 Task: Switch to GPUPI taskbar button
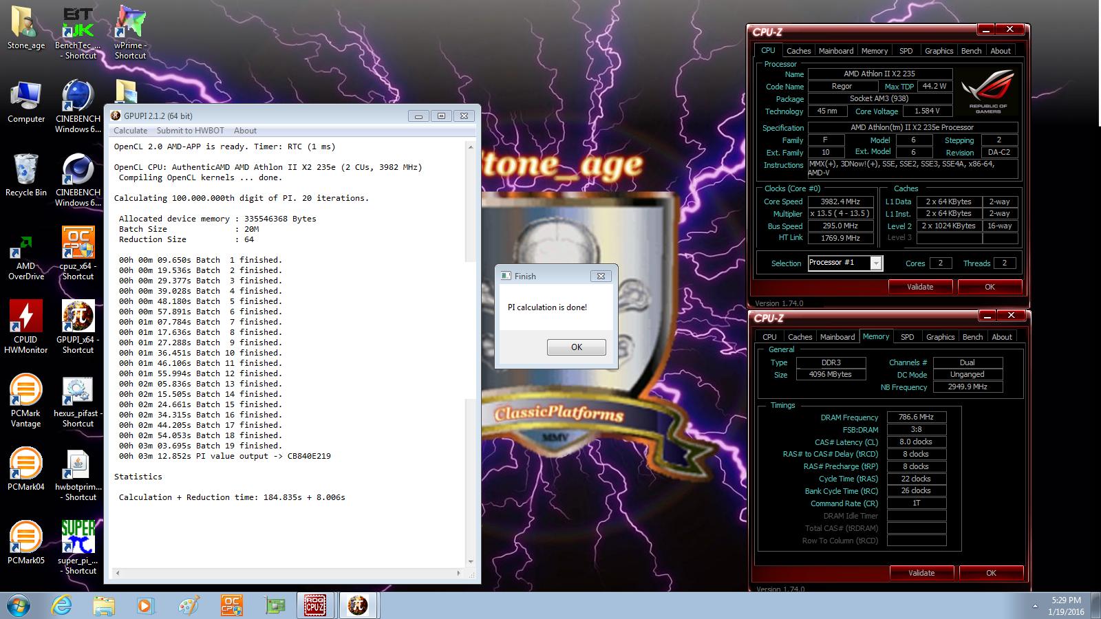click(x=357, y=605)
